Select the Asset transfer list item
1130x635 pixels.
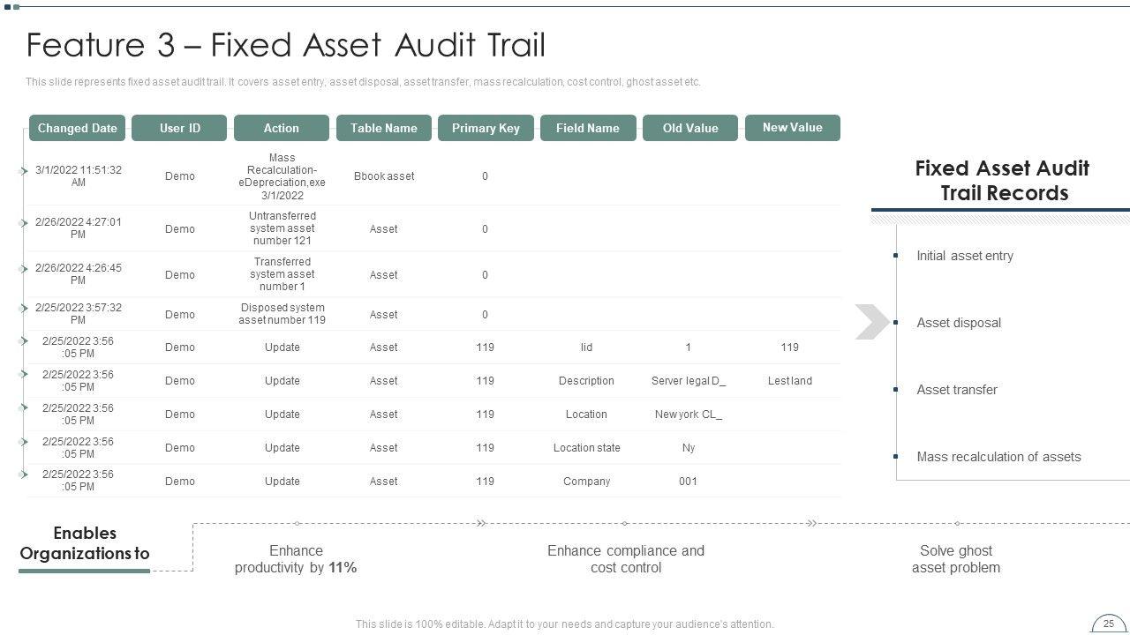click(956, 390)
